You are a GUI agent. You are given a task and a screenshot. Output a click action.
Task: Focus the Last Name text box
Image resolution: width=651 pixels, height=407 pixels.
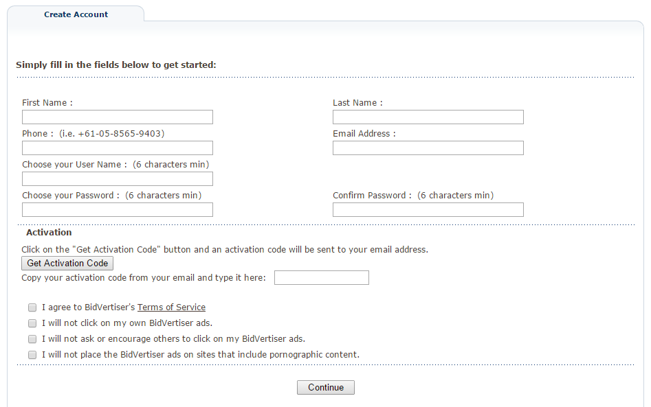(428, 117)
